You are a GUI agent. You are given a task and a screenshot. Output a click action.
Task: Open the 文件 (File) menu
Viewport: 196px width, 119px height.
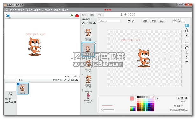(13, 10)
